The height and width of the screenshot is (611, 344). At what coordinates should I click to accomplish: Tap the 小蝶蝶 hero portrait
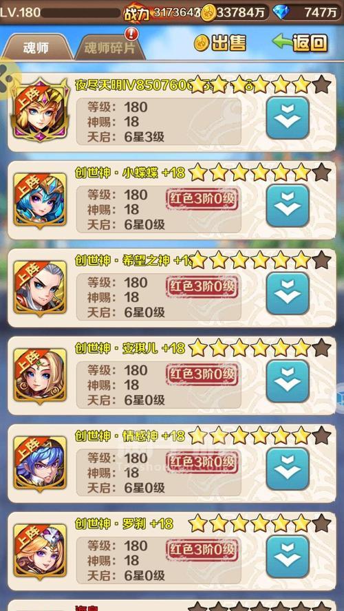tap(40, 200)
